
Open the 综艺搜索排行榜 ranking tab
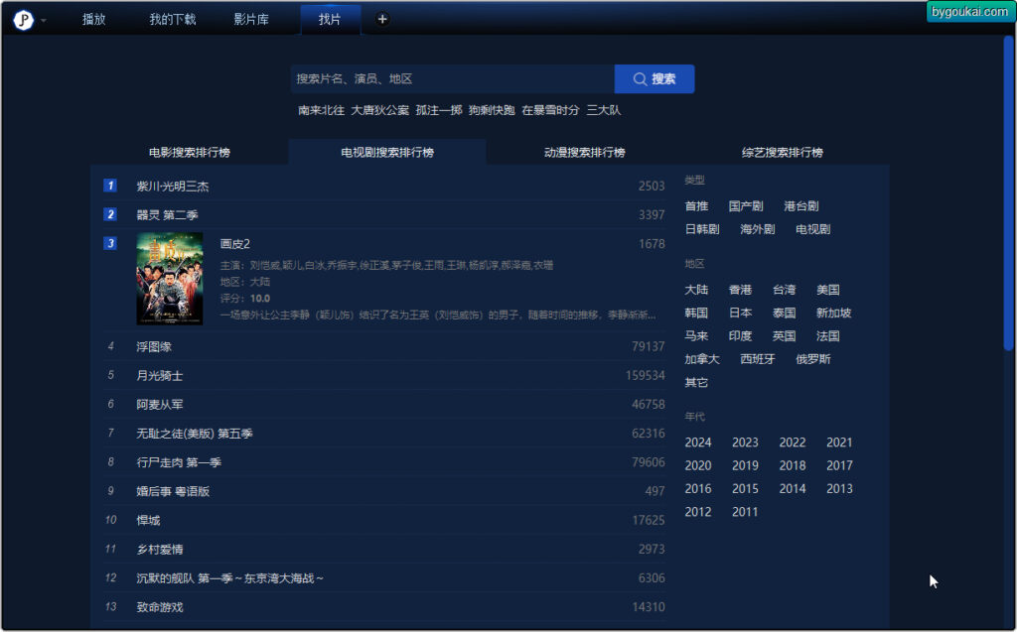783,153
